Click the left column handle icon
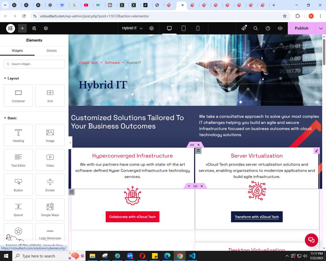The image size is (326, 261). (x=72, y=192)
